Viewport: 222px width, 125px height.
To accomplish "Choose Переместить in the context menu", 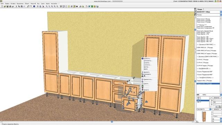I will (148, 80).
